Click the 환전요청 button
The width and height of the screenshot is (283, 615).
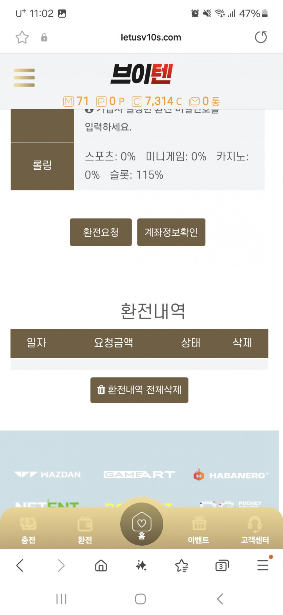click(x=101, y=232)
